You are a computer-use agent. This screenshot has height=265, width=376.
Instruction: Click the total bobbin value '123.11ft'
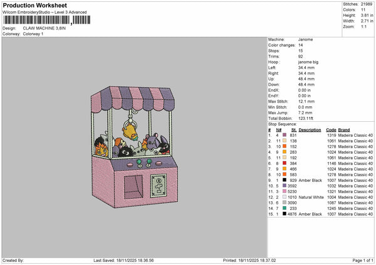pyautogui.click(x=306, y=118)
